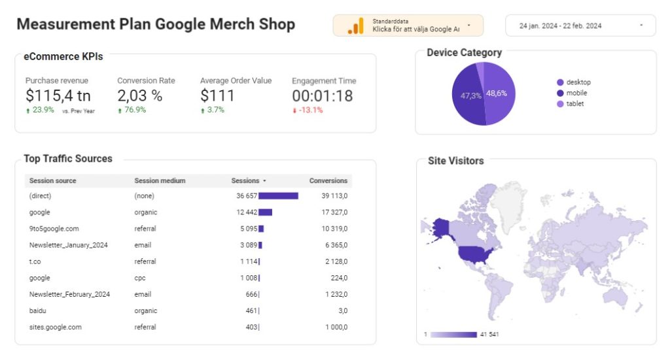Viewport: 670px width, 351px height.
Task: Click the Session medium column header
Action: coord(160,180)
